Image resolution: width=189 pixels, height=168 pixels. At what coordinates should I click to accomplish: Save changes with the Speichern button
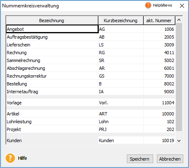coord(140,159)
